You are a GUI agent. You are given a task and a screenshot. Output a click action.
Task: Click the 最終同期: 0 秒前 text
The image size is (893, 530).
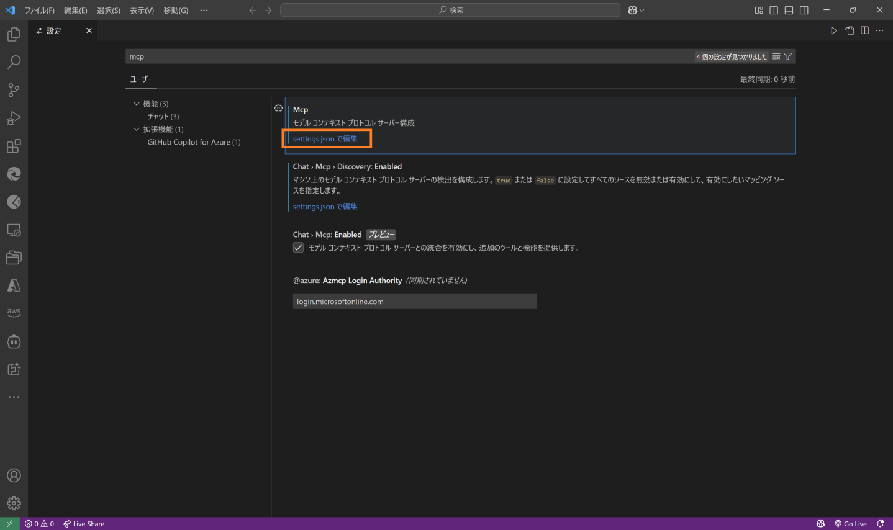768,79
